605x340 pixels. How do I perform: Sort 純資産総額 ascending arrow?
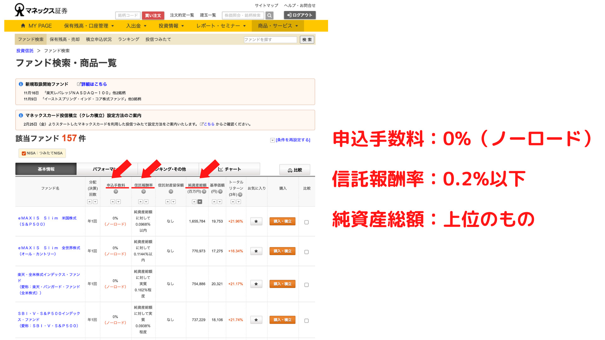point(194,202)
